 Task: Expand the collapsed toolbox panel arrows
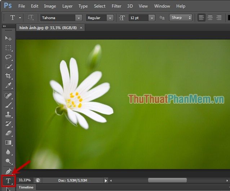pos(4,26)
